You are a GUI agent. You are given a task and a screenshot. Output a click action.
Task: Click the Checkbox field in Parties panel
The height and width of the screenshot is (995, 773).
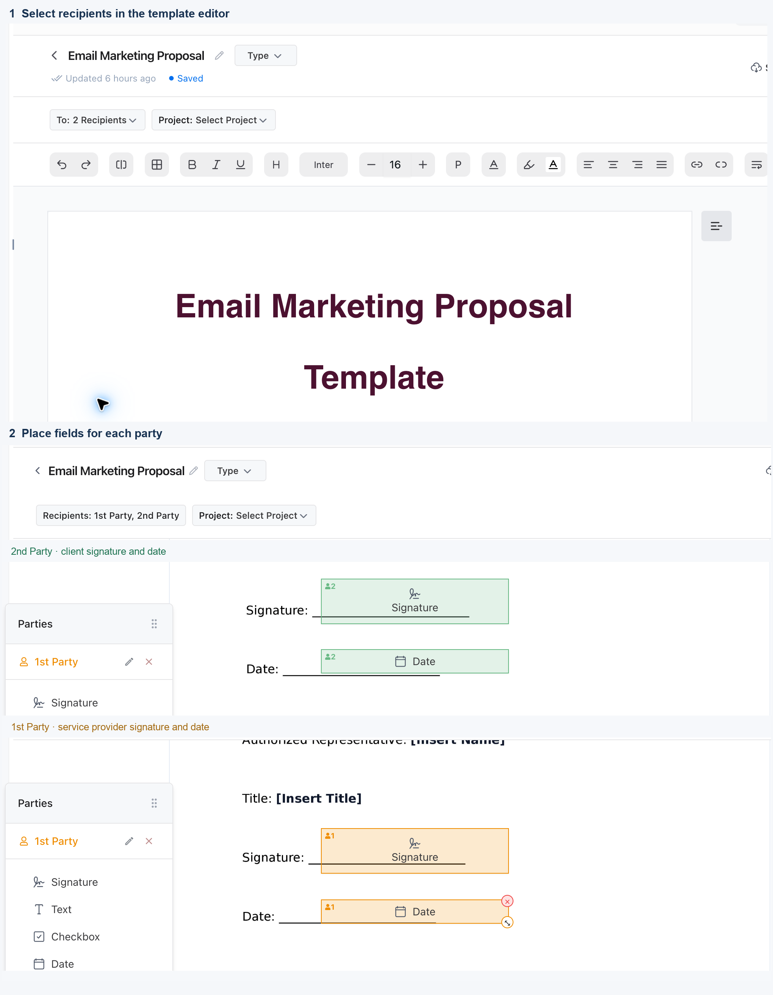click(67, 937)
